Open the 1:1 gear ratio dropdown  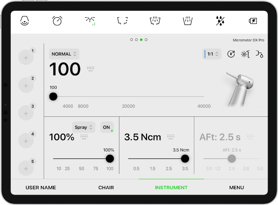(212, 54)
